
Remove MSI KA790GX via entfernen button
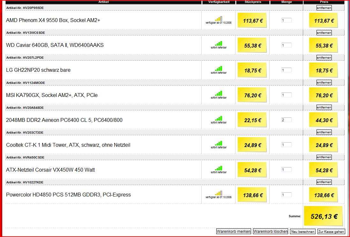324,83
